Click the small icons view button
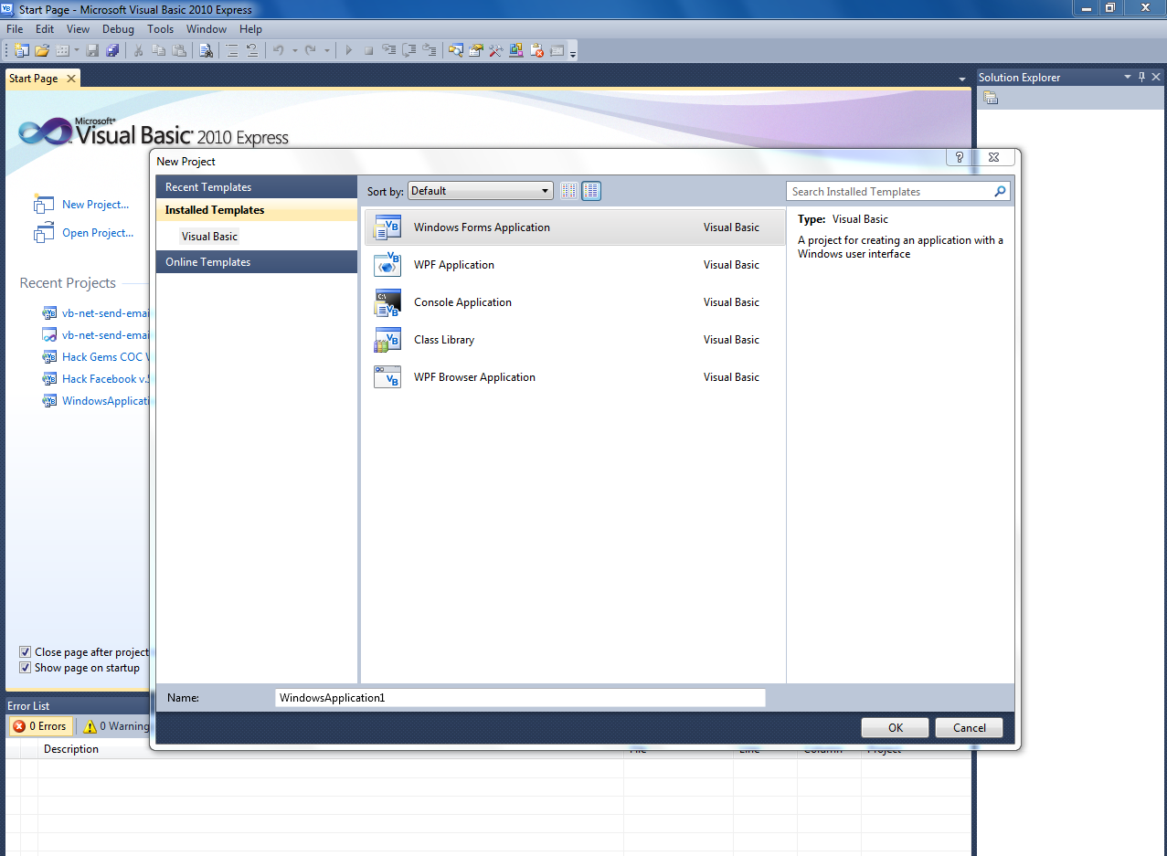Viewport: 1167px width, 856px height. point(569,191)
